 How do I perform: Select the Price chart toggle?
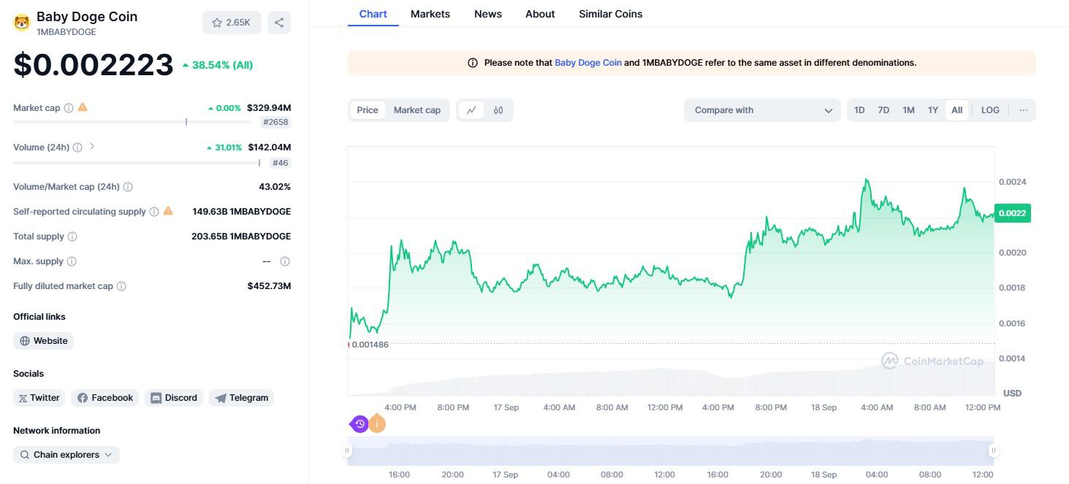(368, 110)
